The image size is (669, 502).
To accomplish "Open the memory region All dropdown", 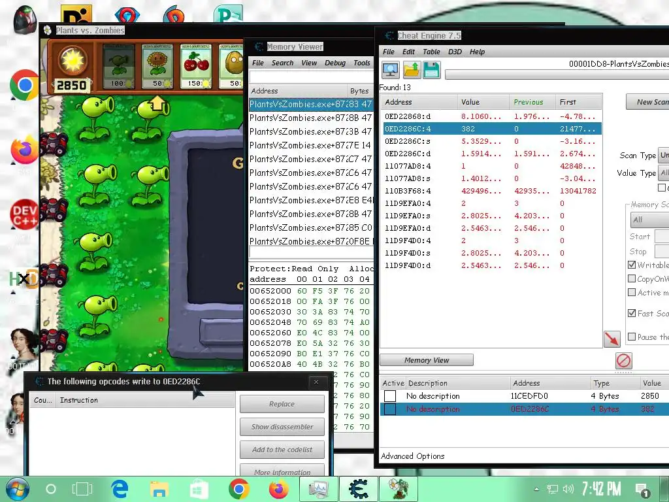I will [649, 220].
